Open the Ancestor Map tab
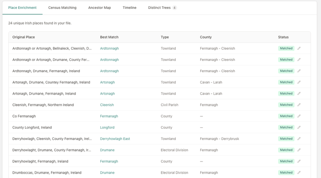 click(x=100, y=8)
